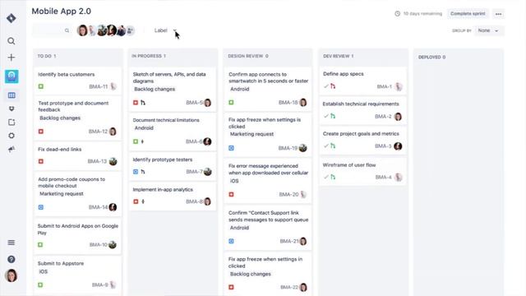Click the 10 days remaining text

(x=422, y=14)
